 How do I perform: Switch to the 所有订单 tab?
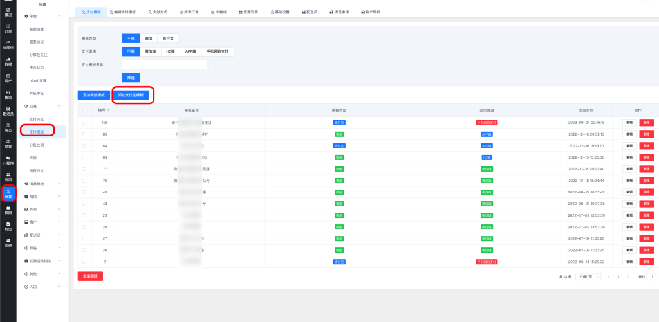pyautogui.click(x=189, y=12)
